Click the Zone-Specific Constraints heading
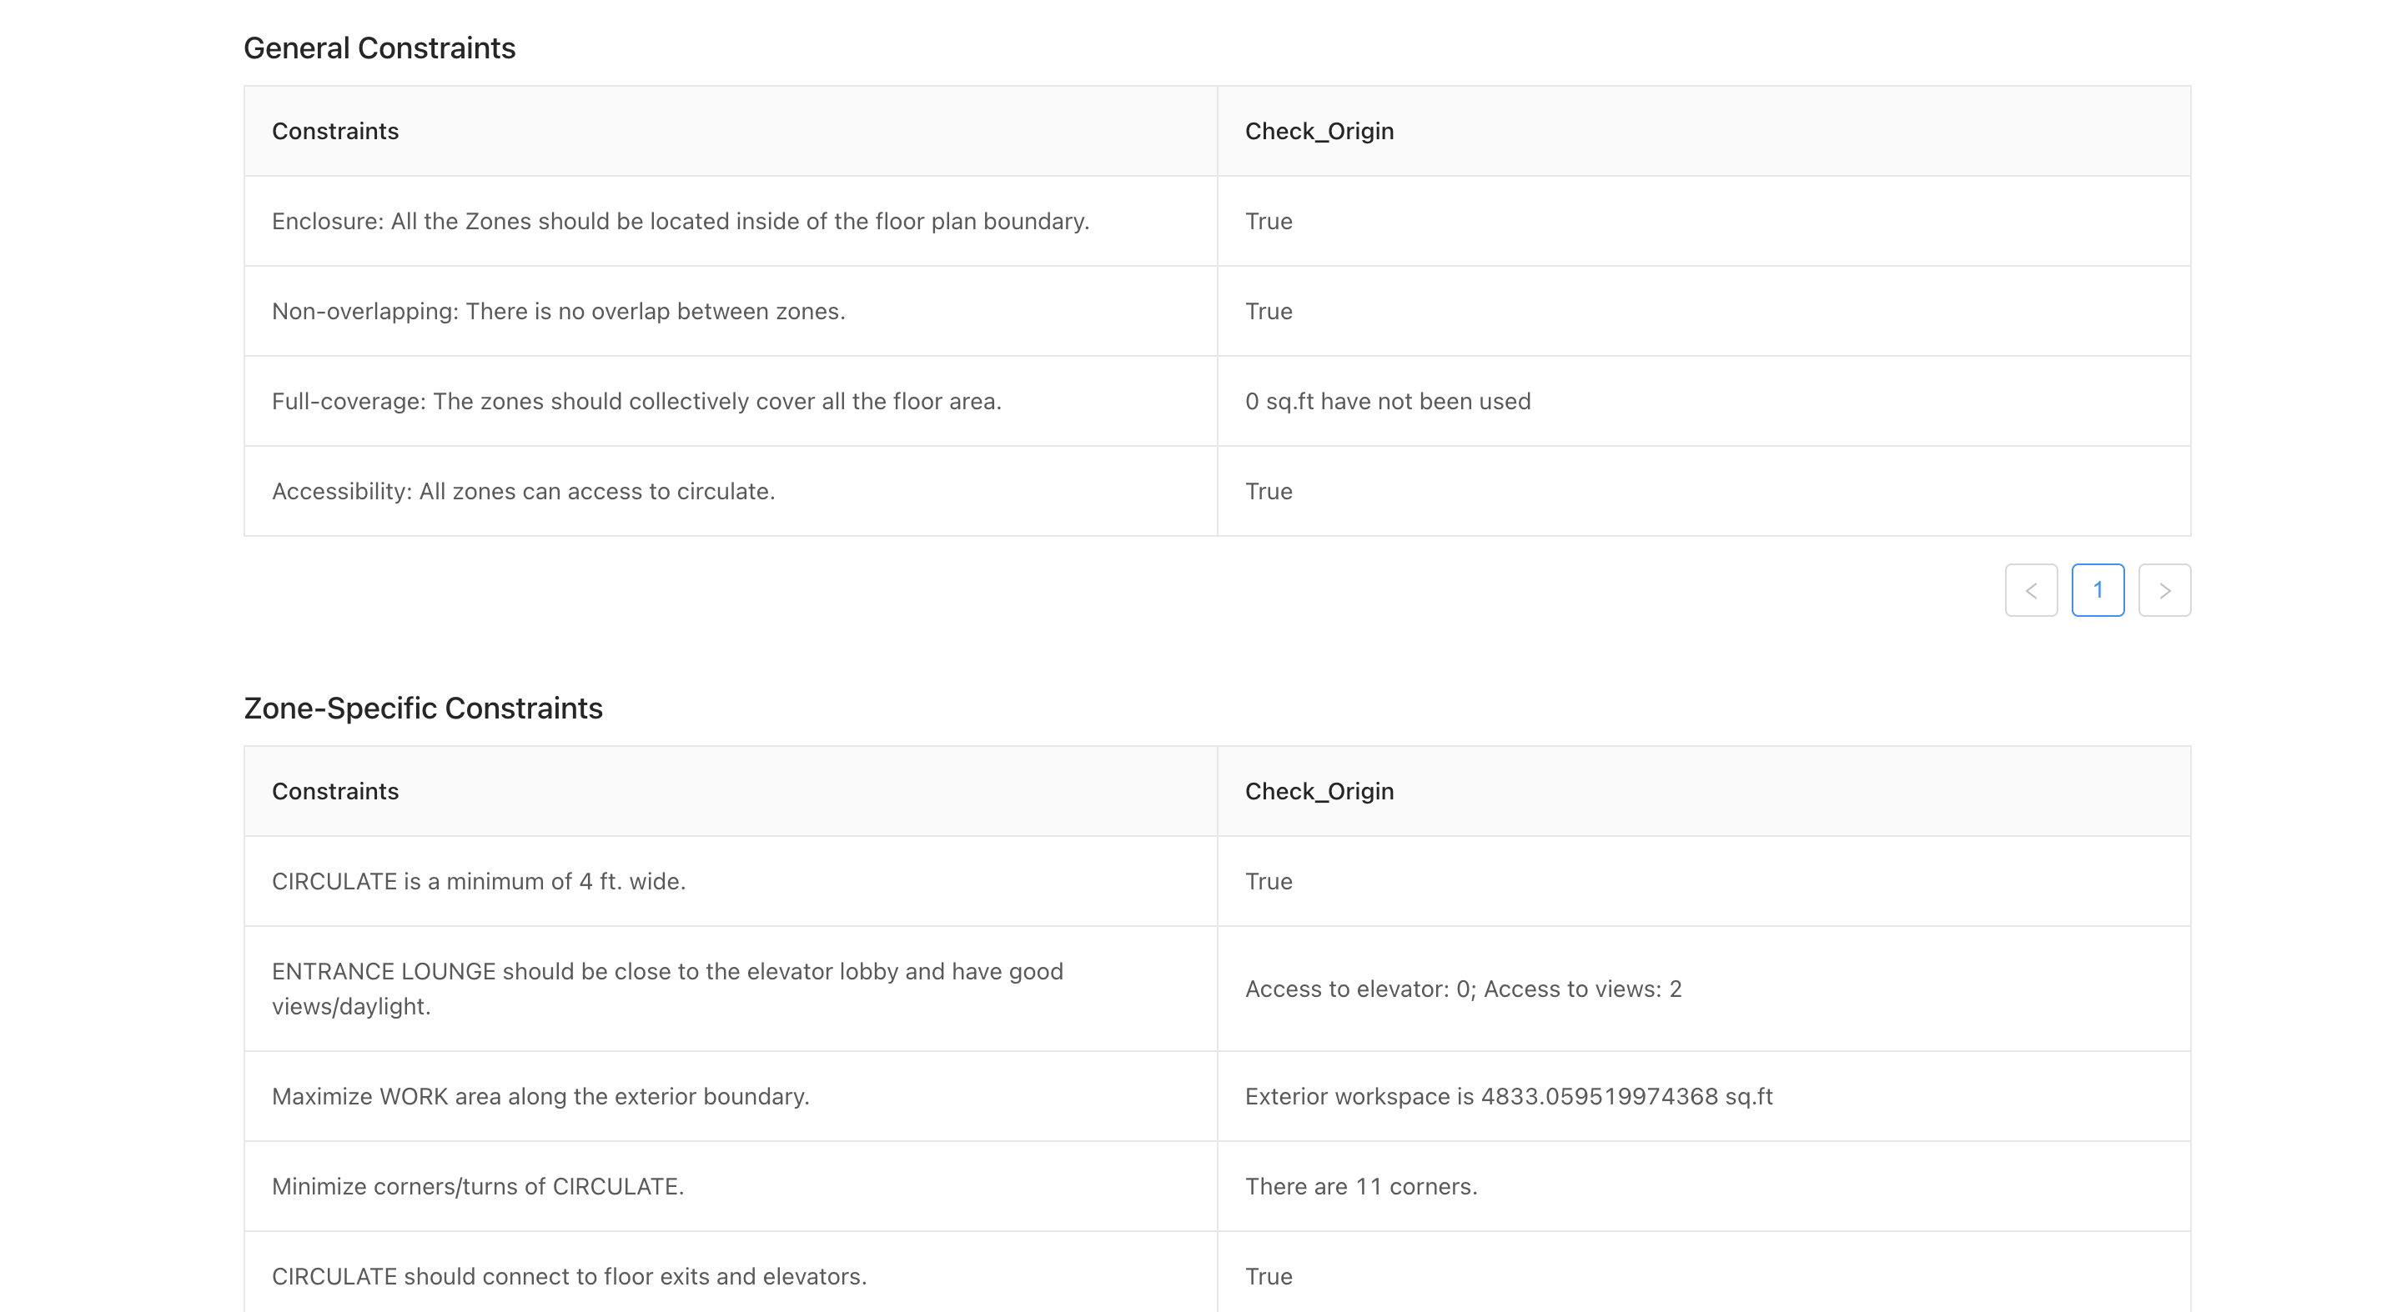This screenshot has width=2402, height=1312. (424, 709)
